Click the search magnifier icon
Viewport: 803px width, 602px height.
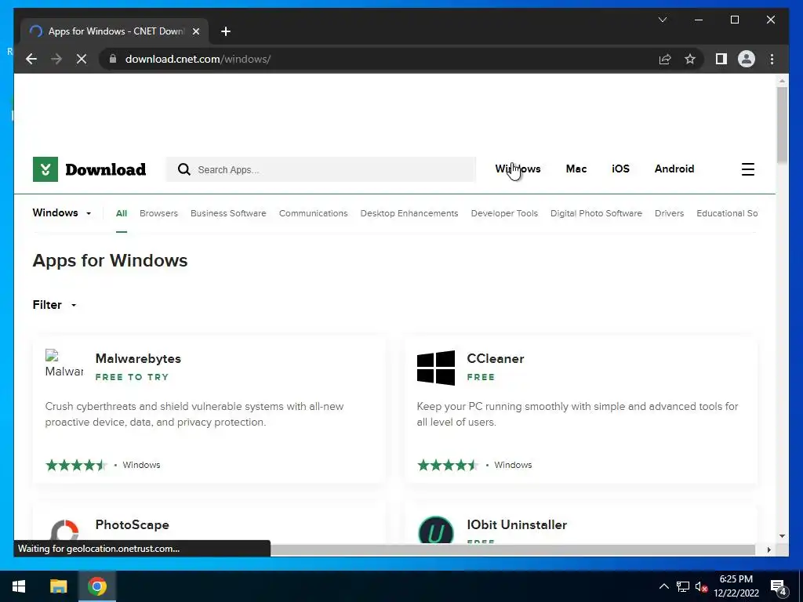[183, 169]
